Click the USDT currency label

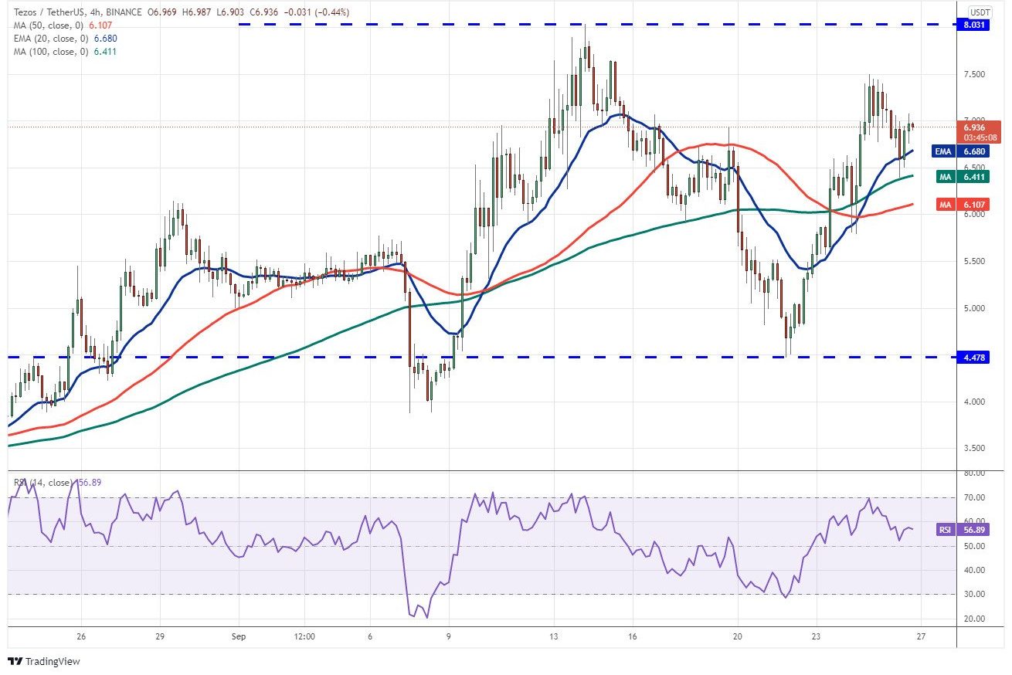[x=980, y=12]
